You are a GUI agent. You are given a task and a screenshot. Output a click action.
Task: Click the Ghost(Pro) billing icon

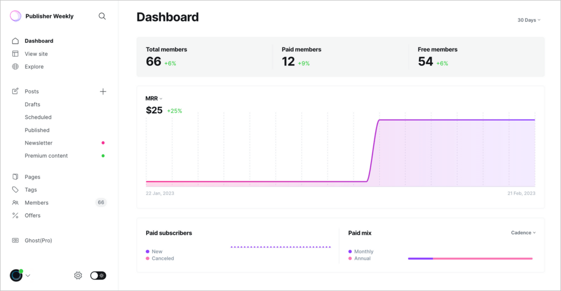point(15,240)
